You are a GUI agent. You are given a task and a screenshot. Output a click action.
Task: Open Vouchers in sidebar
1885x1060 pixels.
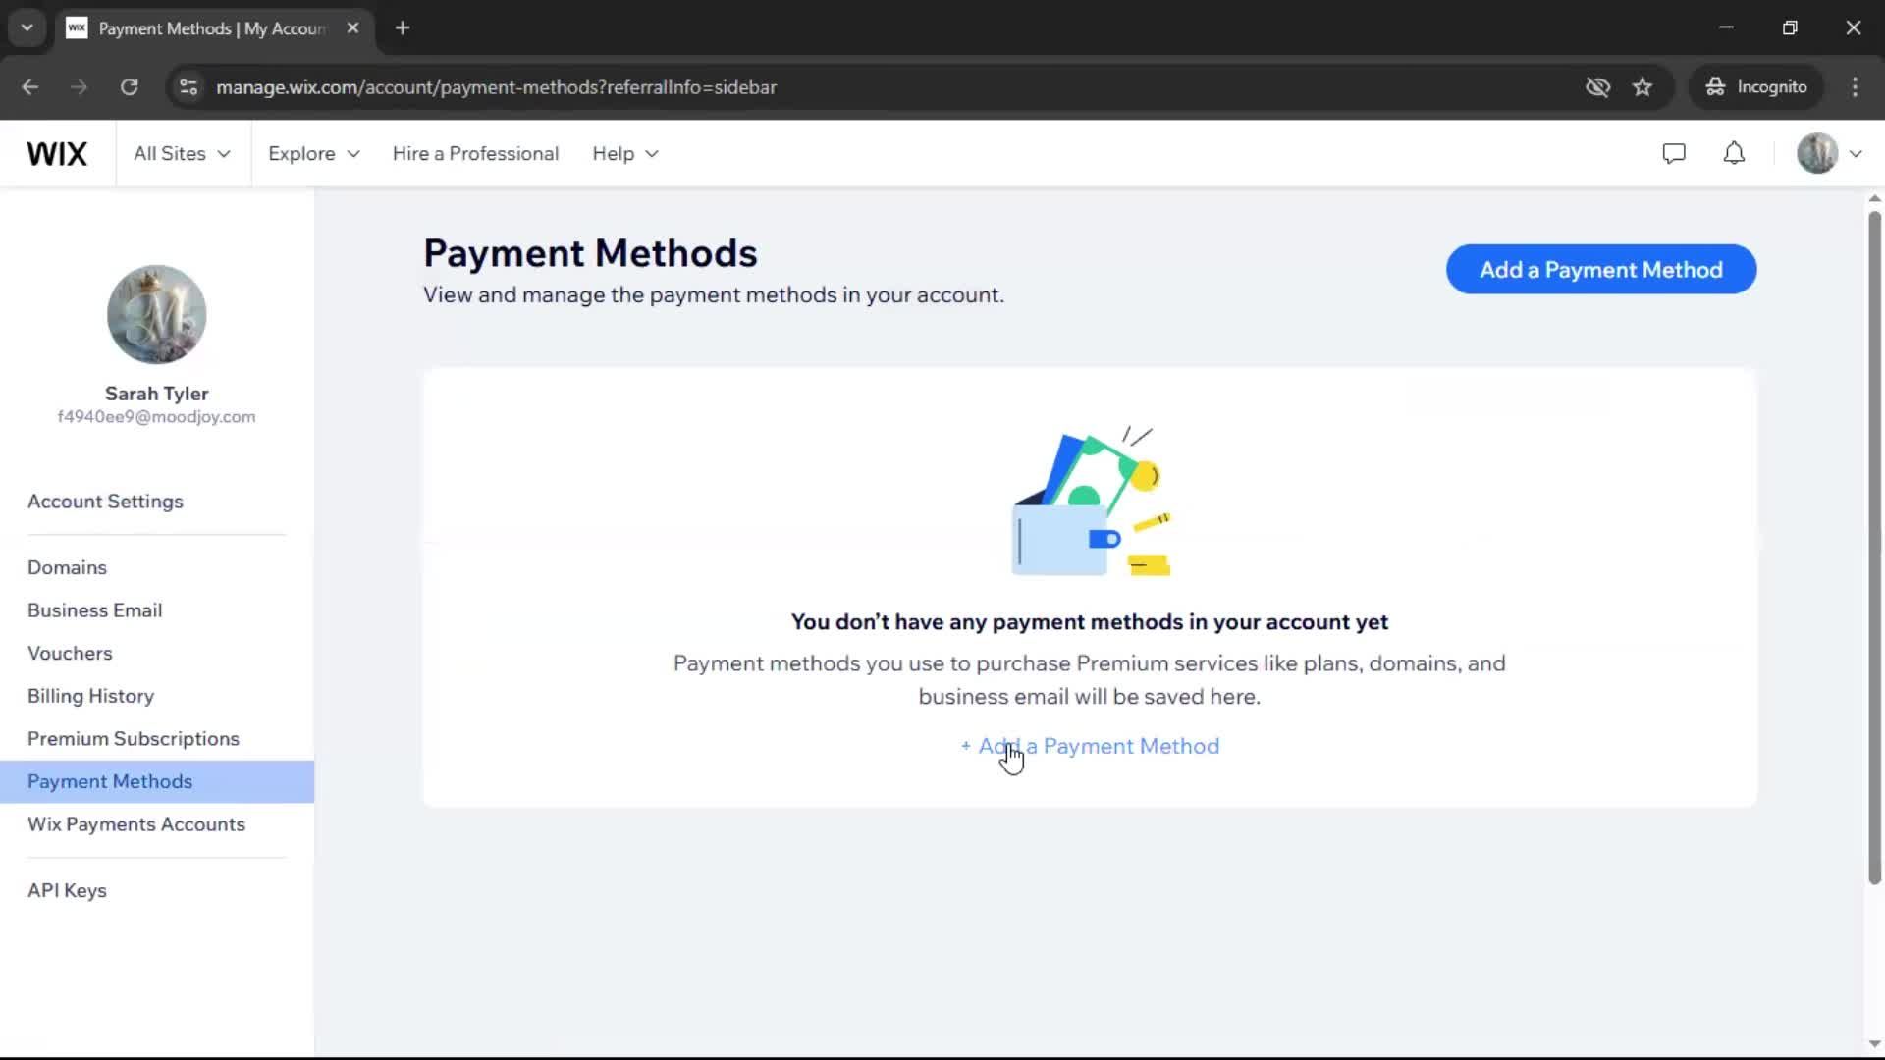[x=70, y=654]
